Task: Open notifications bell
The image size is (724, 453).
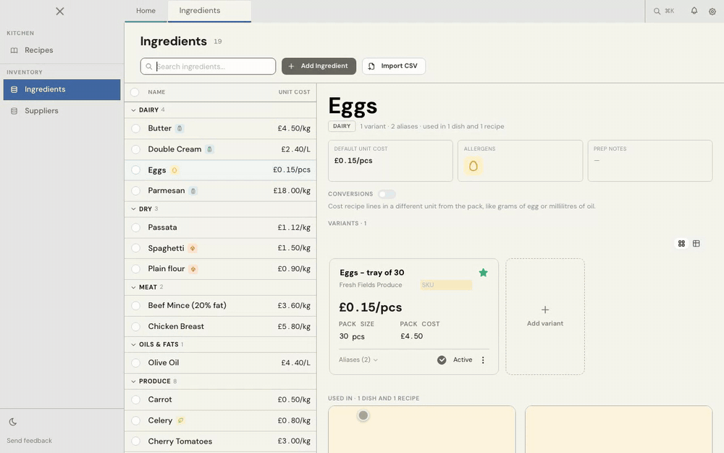Action: (x=694, y=11)
